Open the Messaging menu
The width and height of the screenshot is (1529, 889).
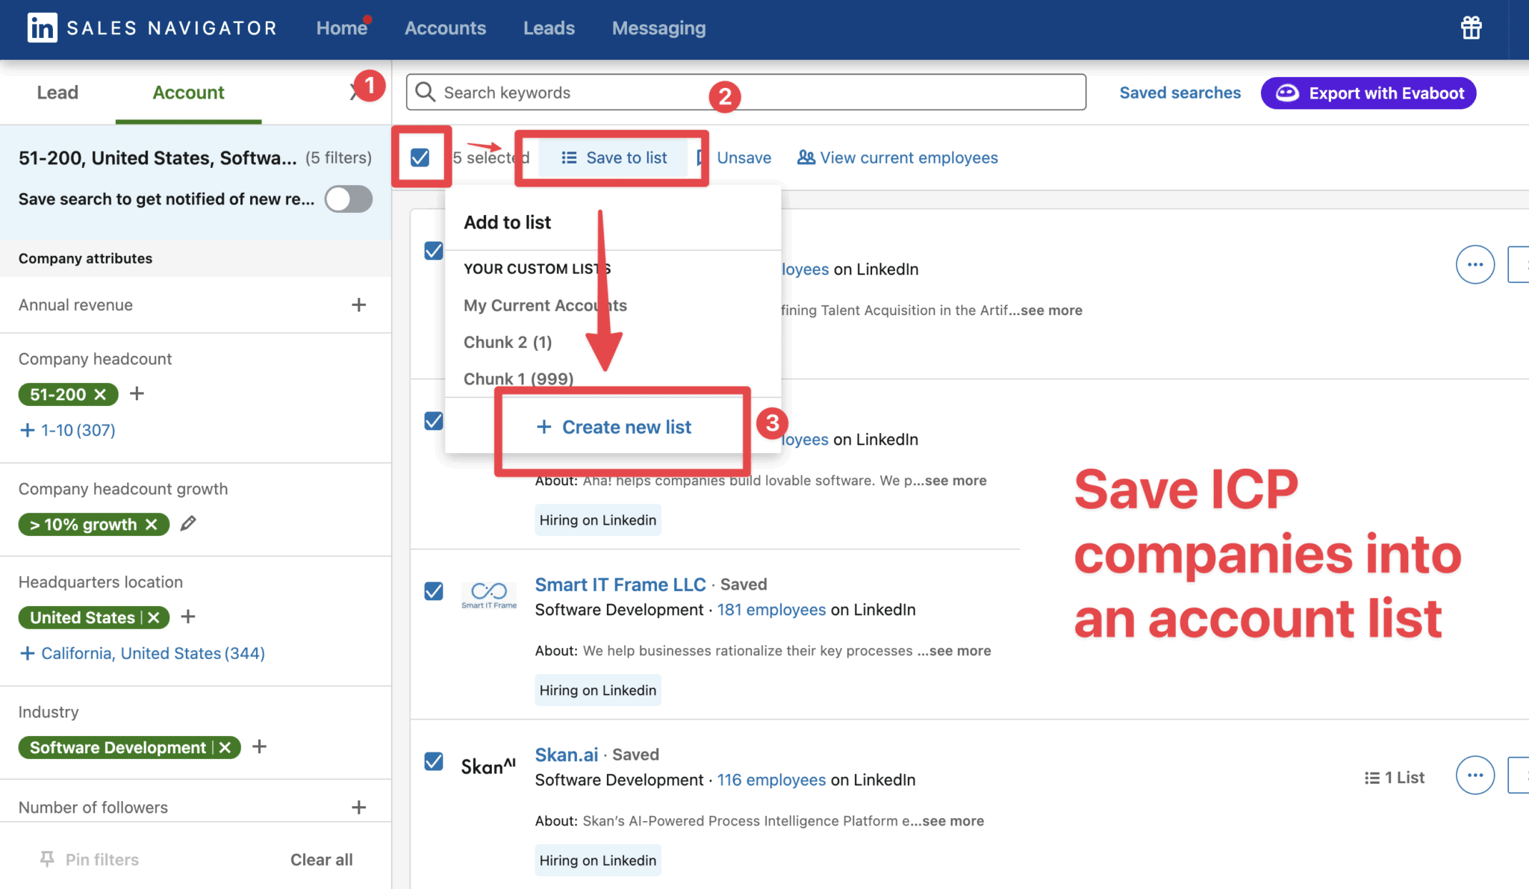click(658, 28)
